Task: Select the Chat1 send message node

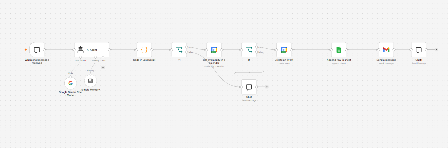Action: (x=419, y=50)
